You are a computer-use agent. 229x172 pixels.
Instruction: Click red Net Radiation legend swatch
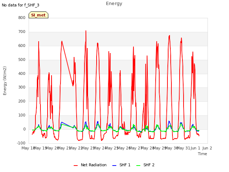75,166
